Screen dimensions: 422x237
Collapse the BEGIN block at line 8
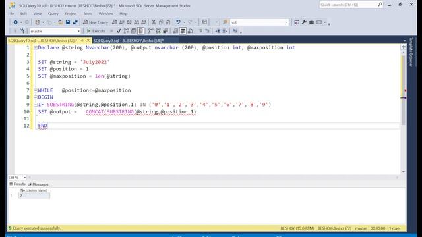[35, 97]
